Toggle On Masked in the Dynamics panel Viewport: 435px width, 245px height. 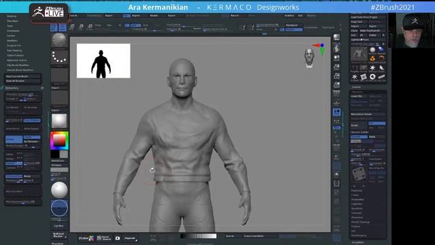[x=13, y=108]
